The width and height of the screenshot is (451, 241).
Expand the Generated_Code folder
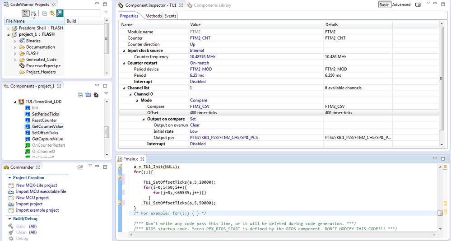15,60
